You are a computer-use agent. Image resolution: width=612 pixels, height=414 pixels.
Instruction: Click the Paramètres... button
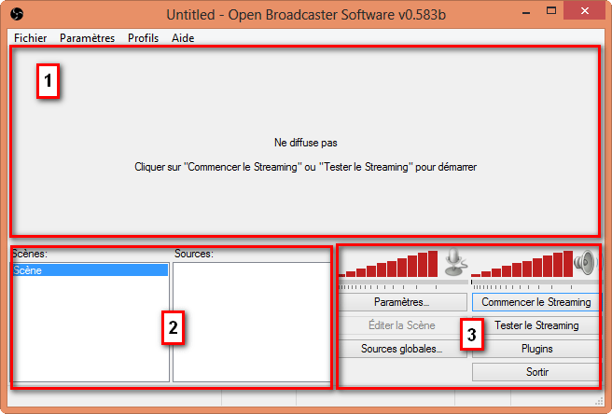tap(402, 302)
